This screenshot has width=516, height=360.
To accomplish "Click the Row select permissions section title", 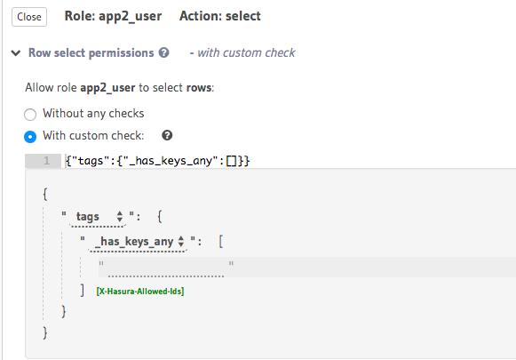I will coord(91,52).
